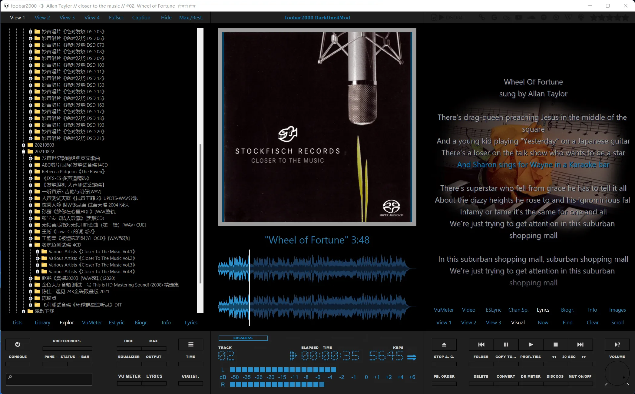Open the Images tab in right panel

617,310
